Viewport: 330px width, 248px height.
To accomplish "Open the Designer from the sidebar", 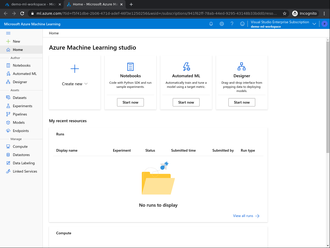I will click(x=20, y=82).
